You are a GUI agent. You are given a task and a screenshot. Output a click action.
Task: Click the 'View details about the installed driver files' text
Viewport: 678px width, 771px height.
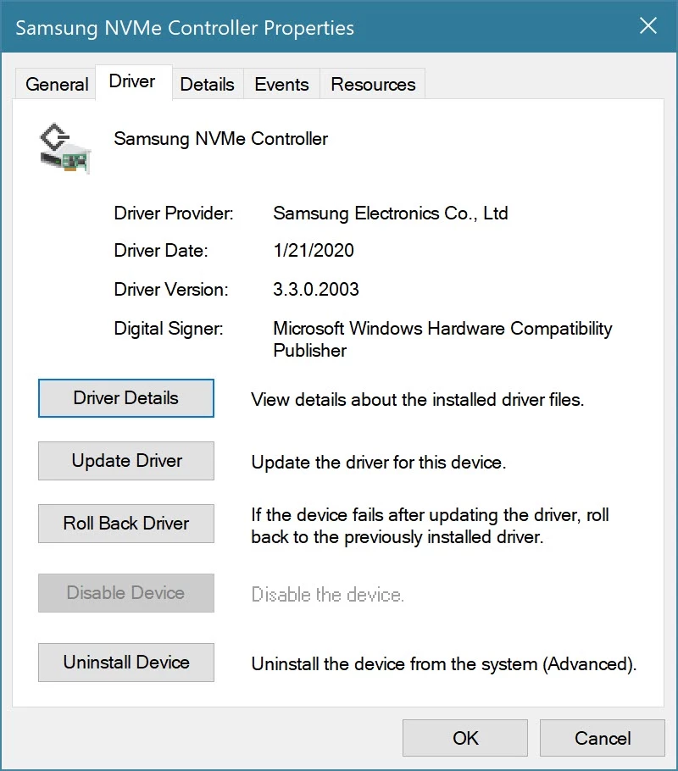click(417, 400)
